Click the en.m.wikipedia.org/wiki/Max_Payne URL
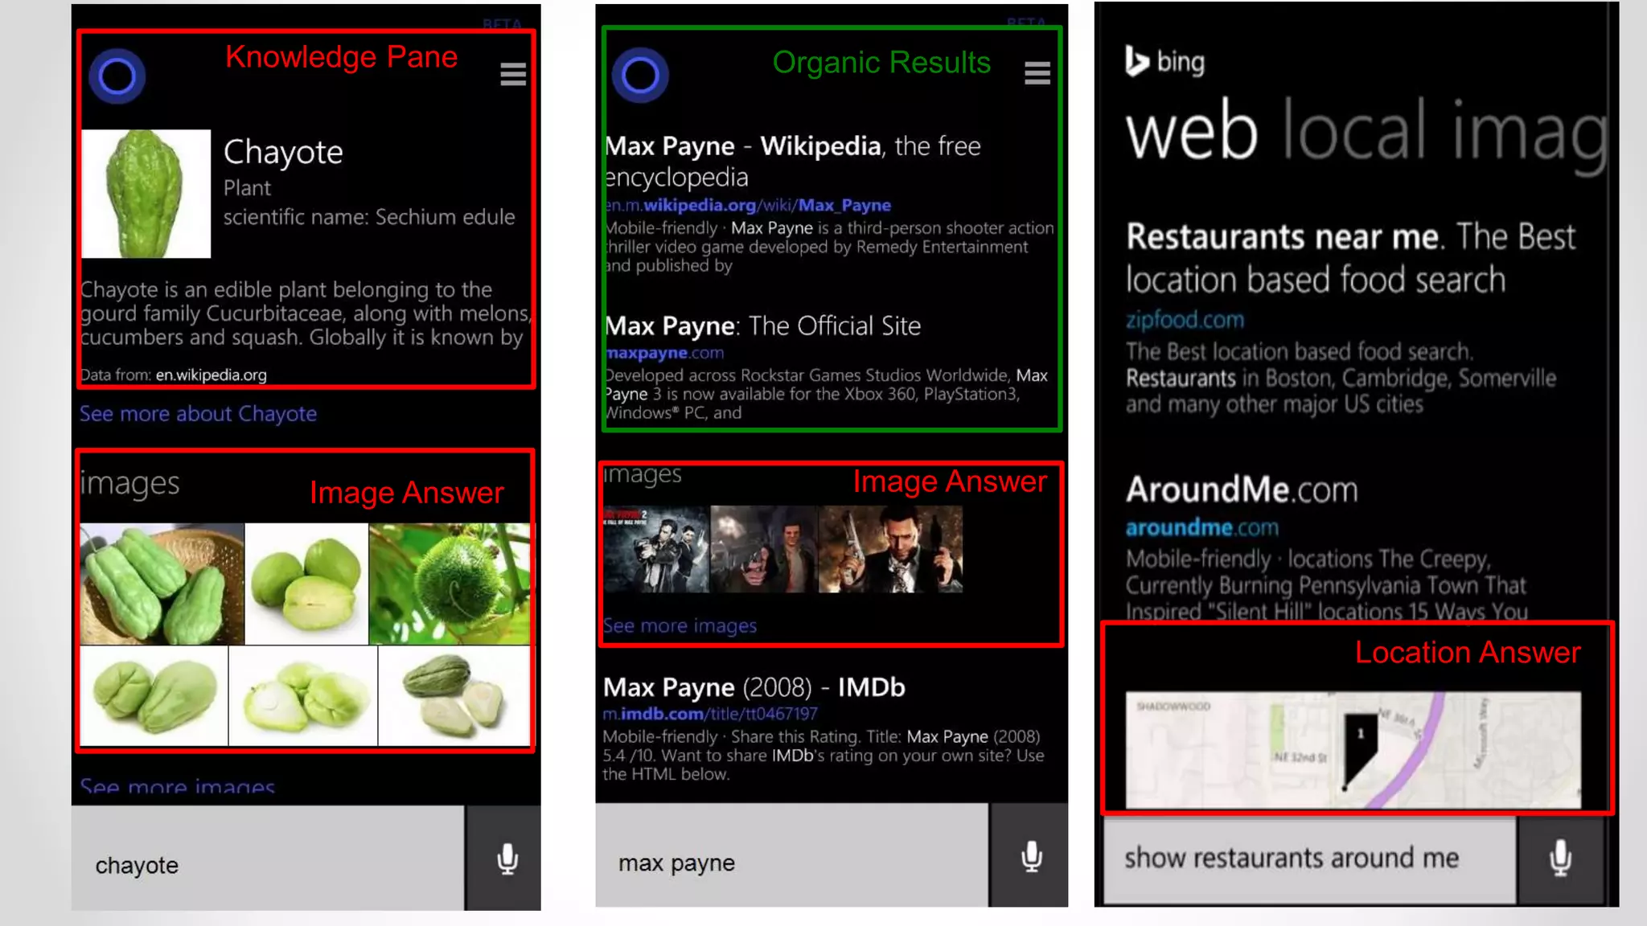Image resolution: width=1647 pixels, height=926 pixels. click(x=748, y=205)
